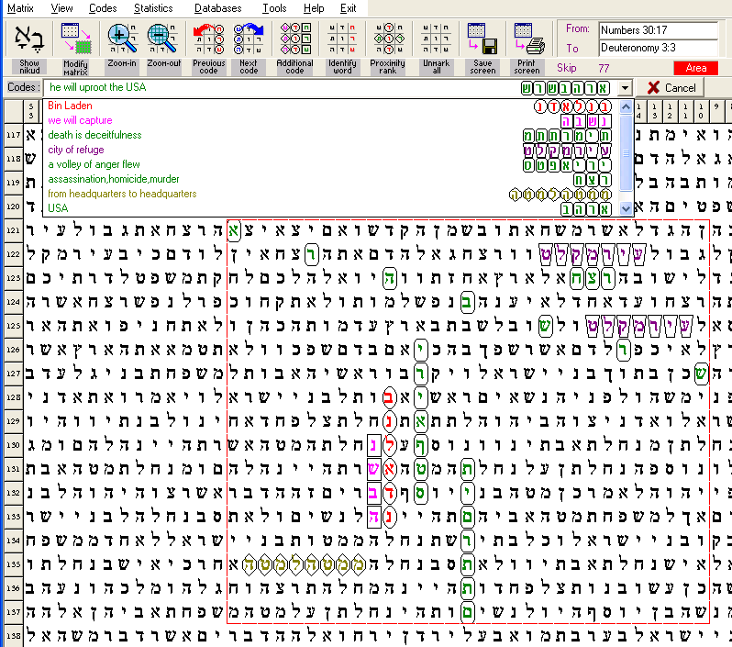The image size is (732, 647).
Task: Click row number 130 header
Action: [x=14, y=445]
